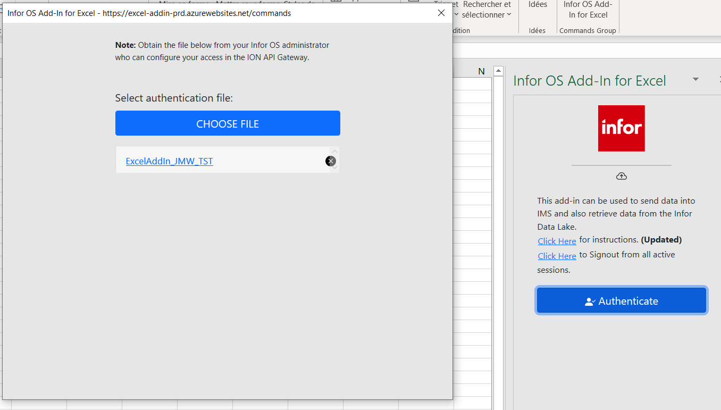Click the dialog title bar URL text
721x410 pixels.
pyautogui.click(x=197, y=13)
